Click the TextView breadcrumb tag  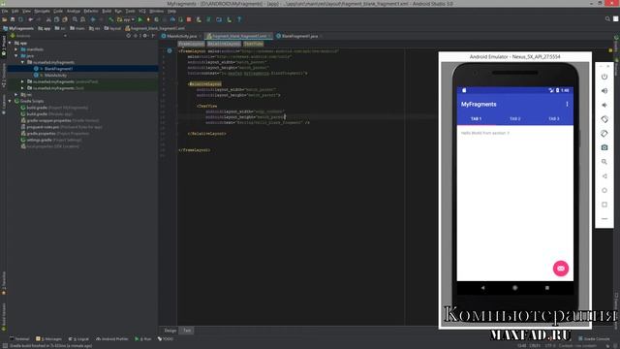pyautogui.click(x=253, y=44)
